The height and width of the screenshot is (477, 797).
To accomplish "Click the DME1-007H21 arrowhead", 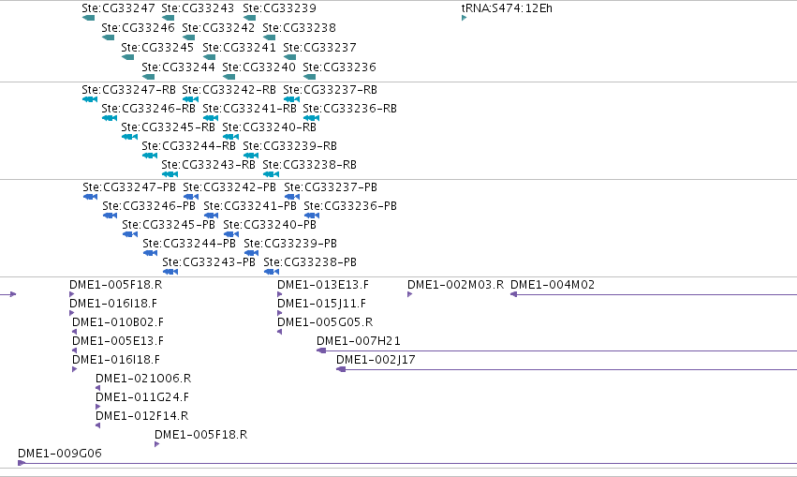I will tap(321, 350).
